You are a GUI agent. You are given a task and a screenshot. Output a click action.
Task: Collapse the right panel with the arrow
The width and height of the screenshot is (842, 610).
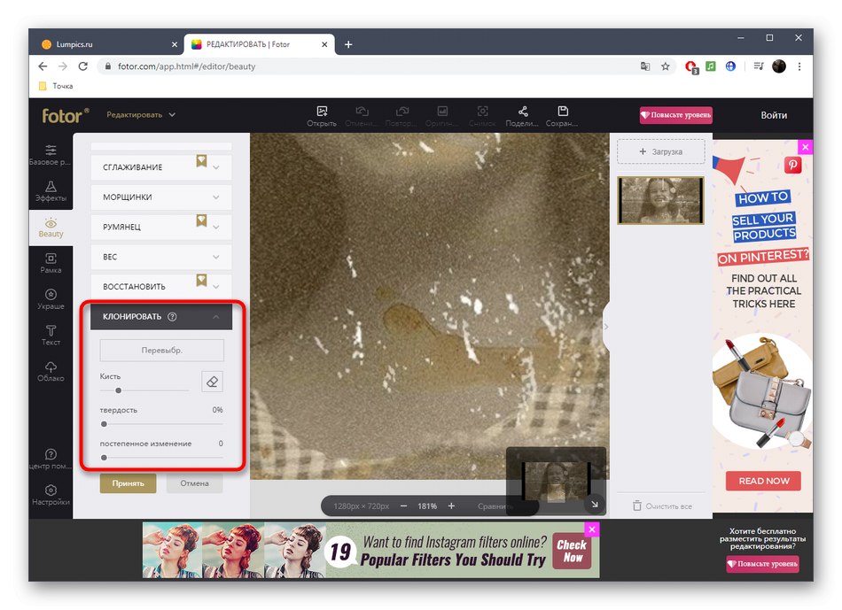point(606,326)
